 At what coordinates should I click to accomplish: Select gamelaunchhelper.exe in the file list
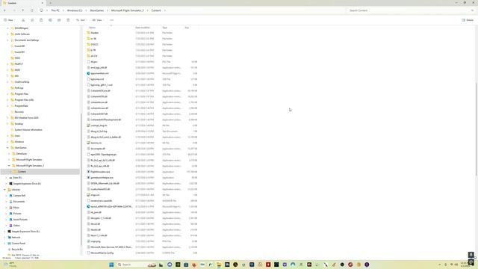(x=102, y=178)
